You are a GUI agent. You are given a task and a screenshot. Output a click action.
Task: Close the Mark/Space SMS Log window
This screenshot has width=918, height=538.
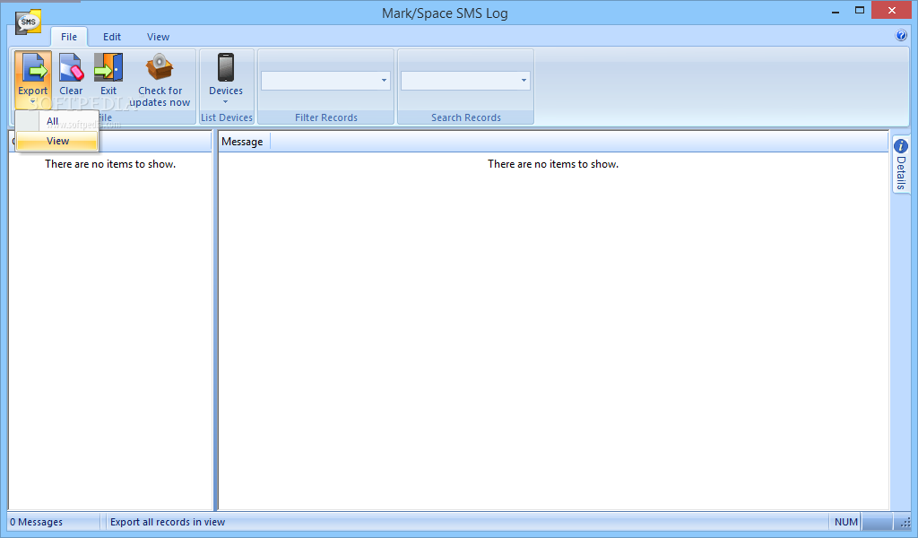coord(892,11)
